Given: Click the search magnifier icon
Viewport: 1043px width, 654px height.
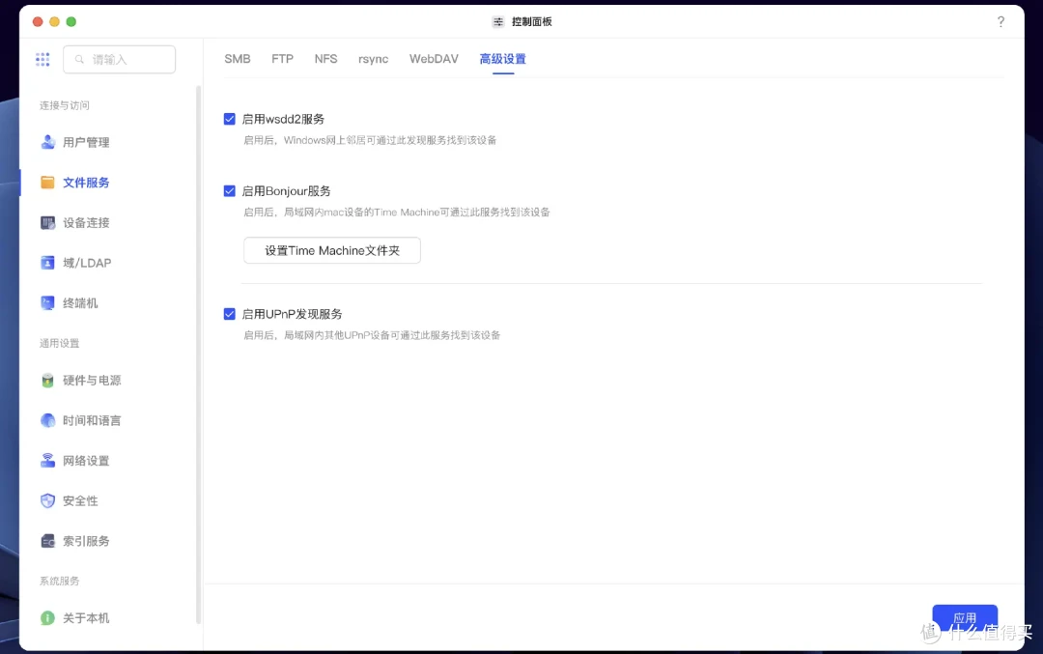Looking at the screenshot, I should (80, 59).
